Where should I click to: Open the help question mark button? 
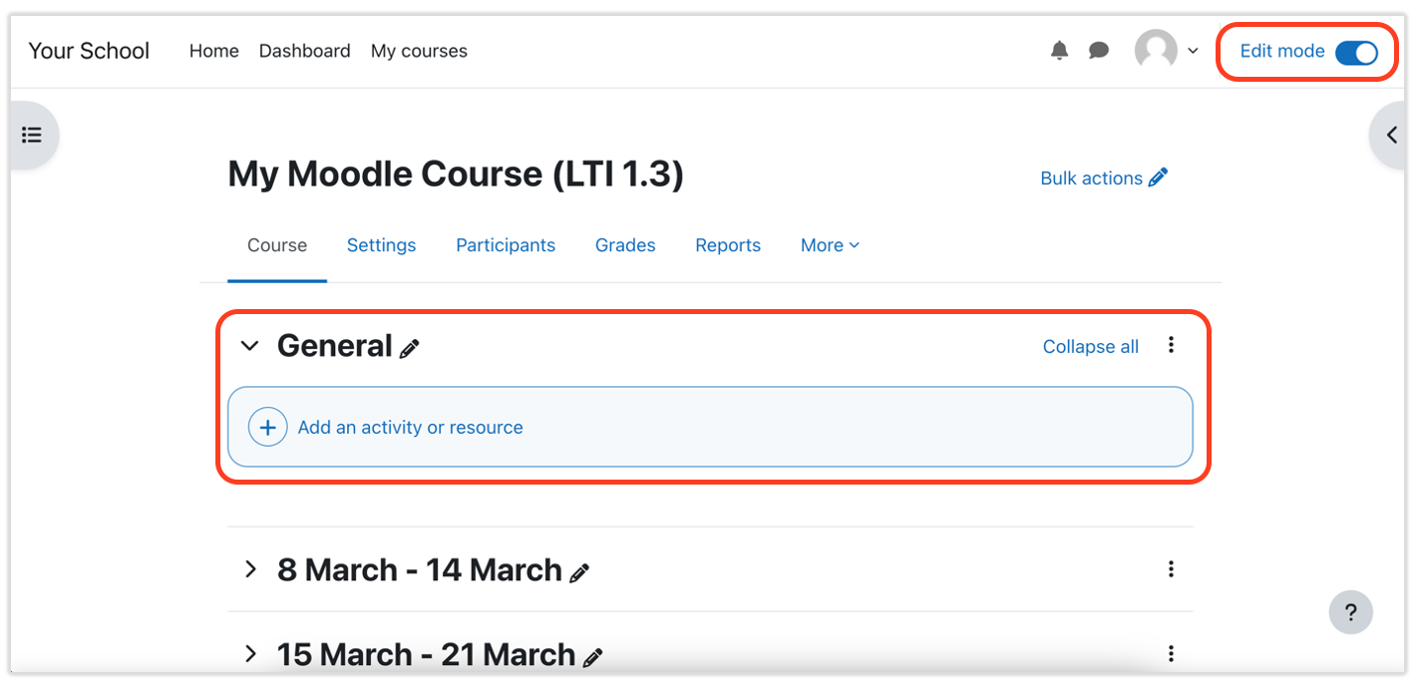1351,611
